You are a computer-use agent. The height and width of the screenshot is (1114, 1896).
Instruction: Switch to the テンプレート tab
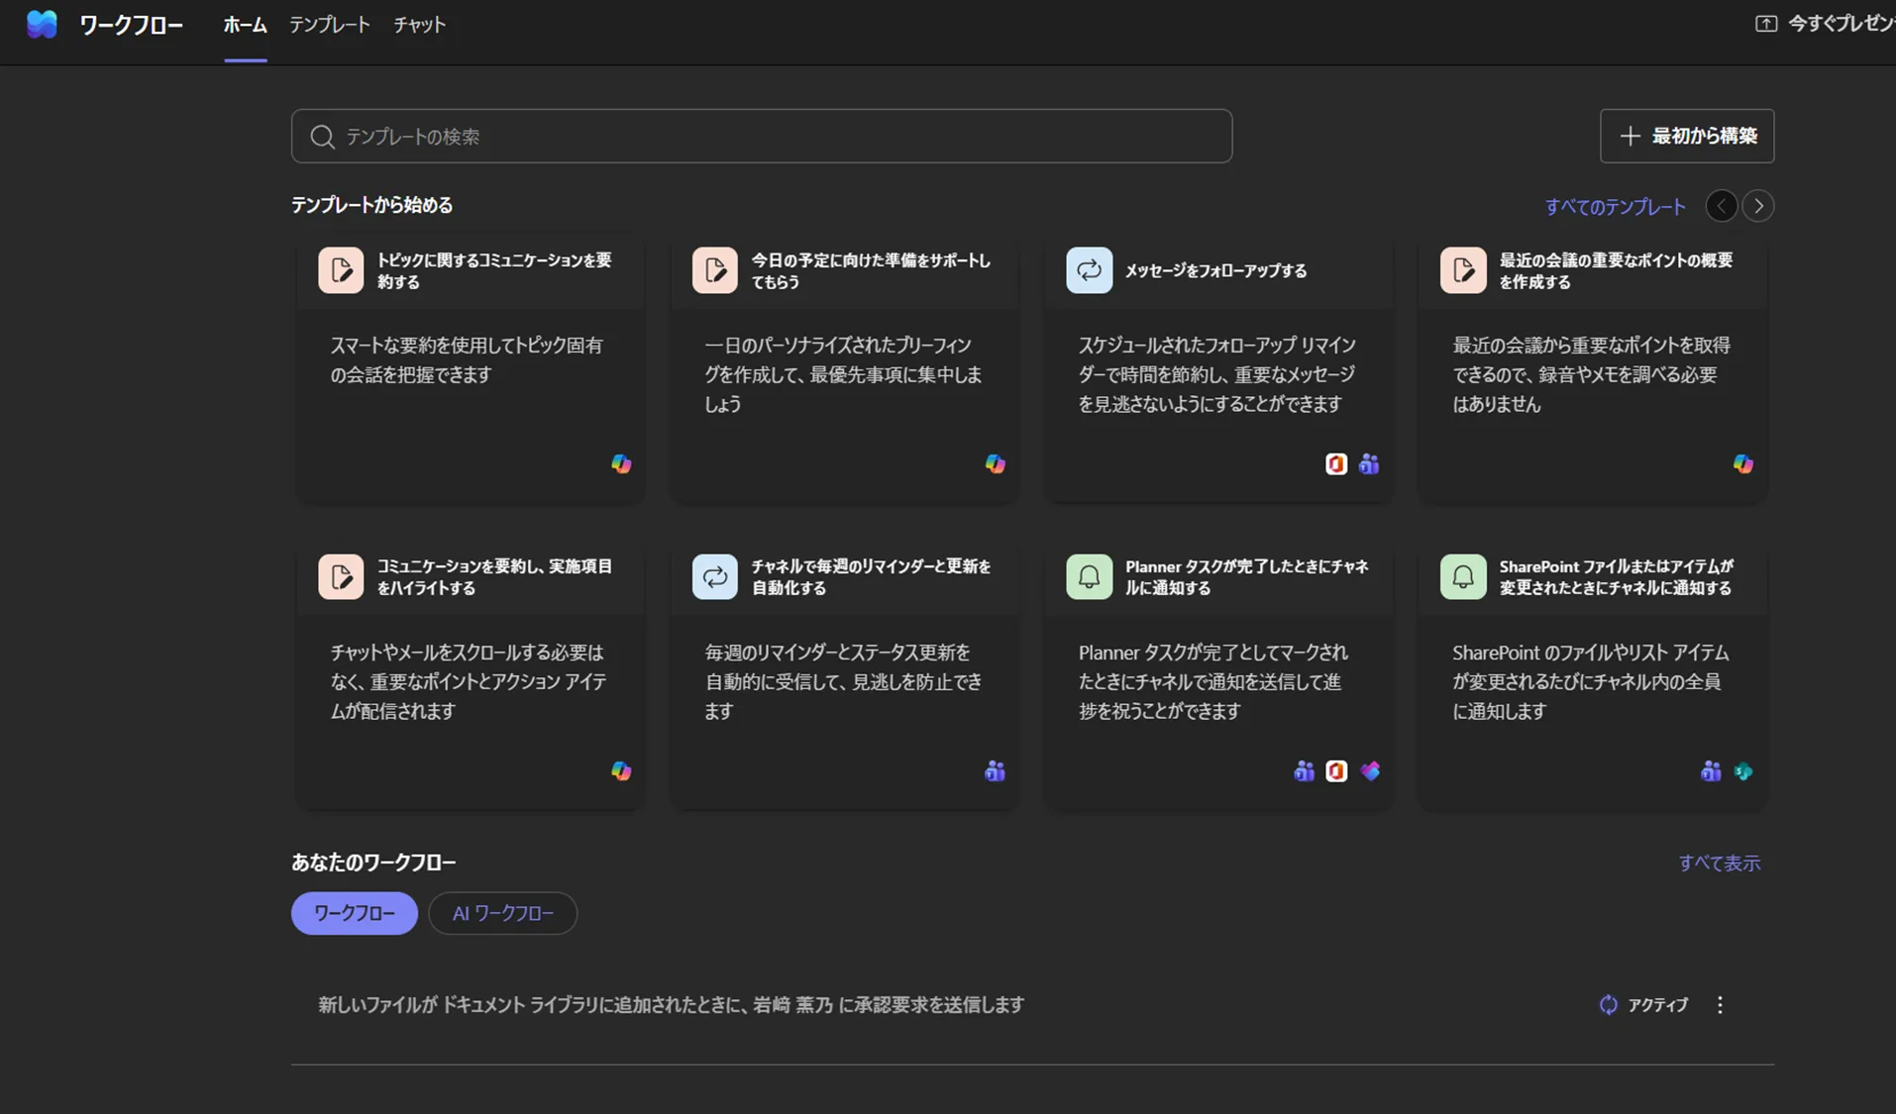tap(329, 25)
